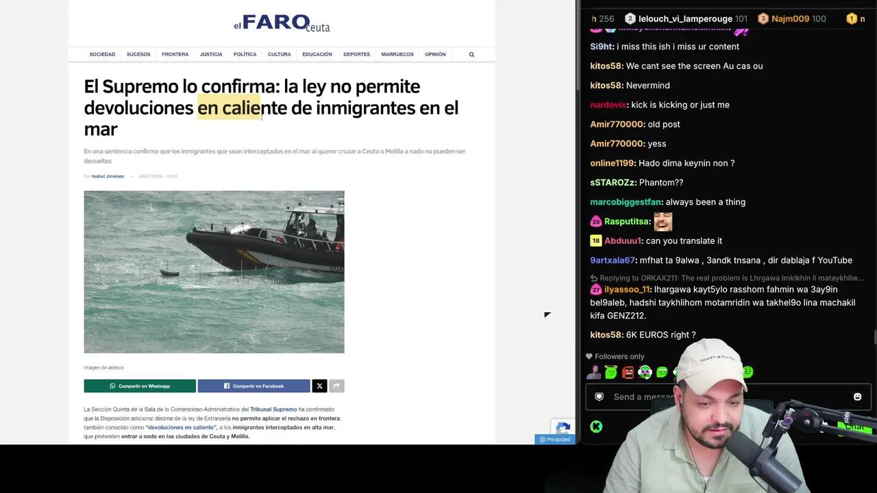
Task: Pick the red angry-face emote
Action: point(628,372)
